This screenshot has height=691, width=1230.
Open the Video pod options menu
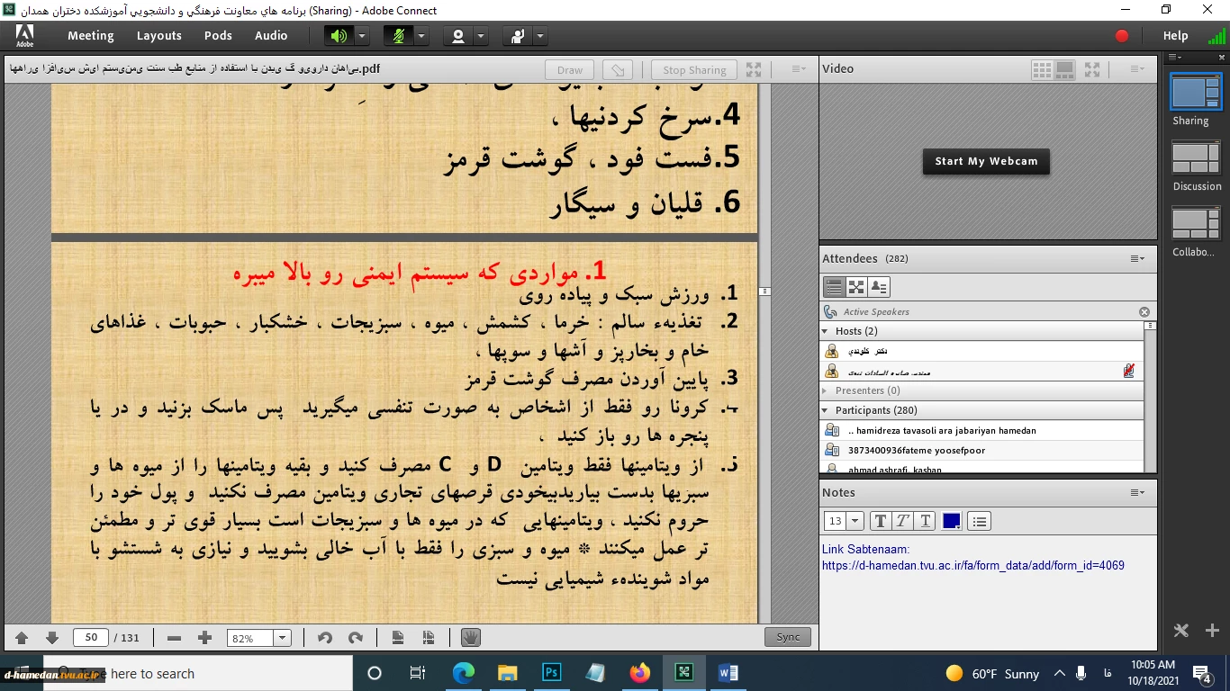[1137, 69]
